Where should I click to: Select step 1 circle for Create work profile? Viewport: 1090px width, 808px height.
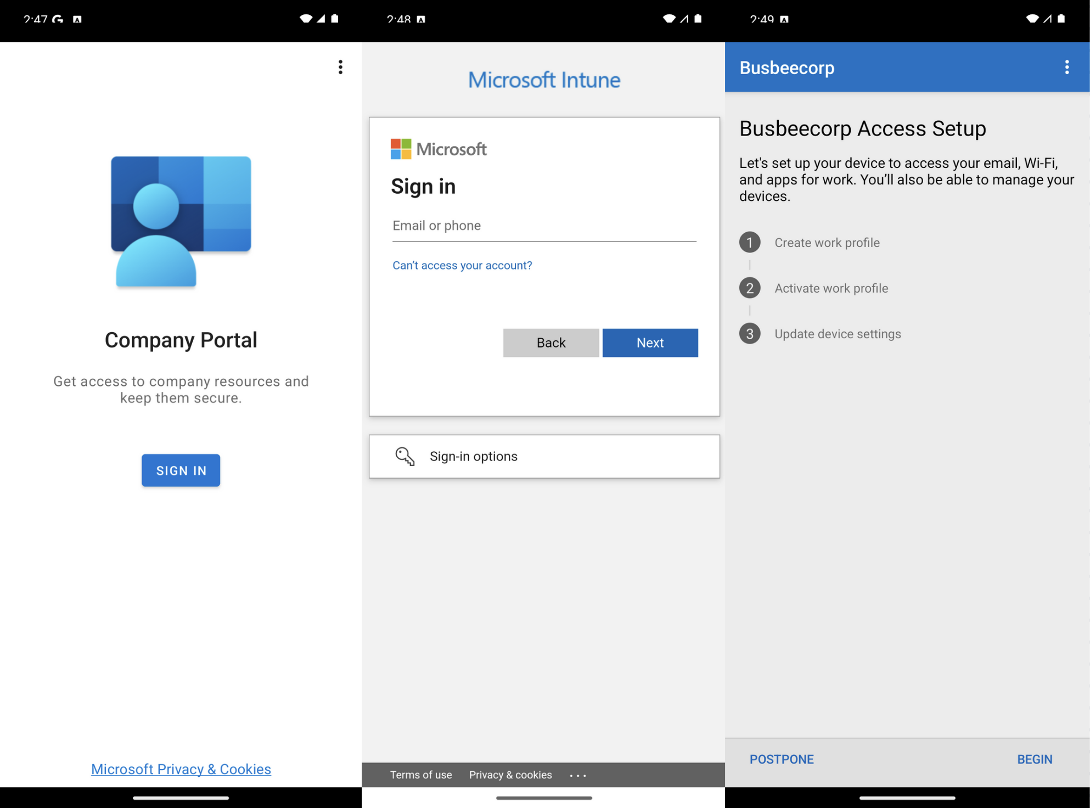pyautogui.click(x=750, y=242)
